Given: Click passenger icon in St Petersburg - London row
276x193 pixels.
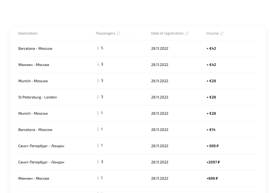Looking at the screenshot, I should click(x=98, y=97).
